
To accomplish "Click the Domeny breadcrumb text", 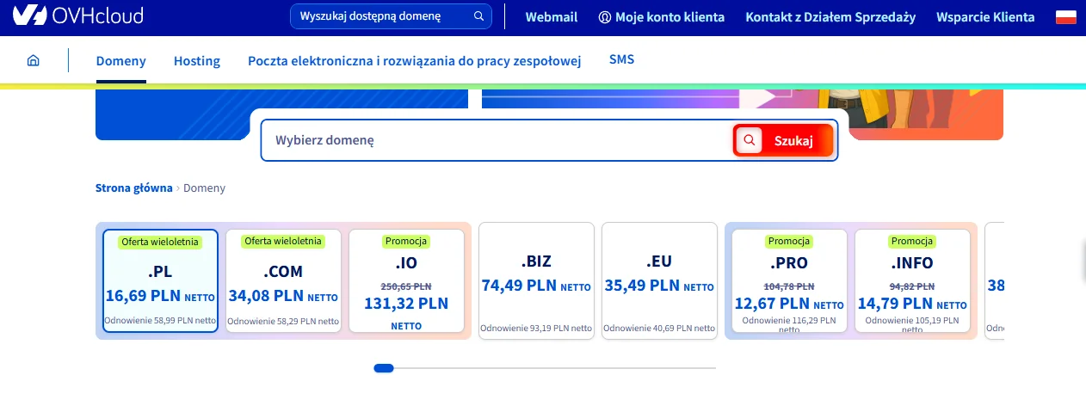I will click(205, 188).
